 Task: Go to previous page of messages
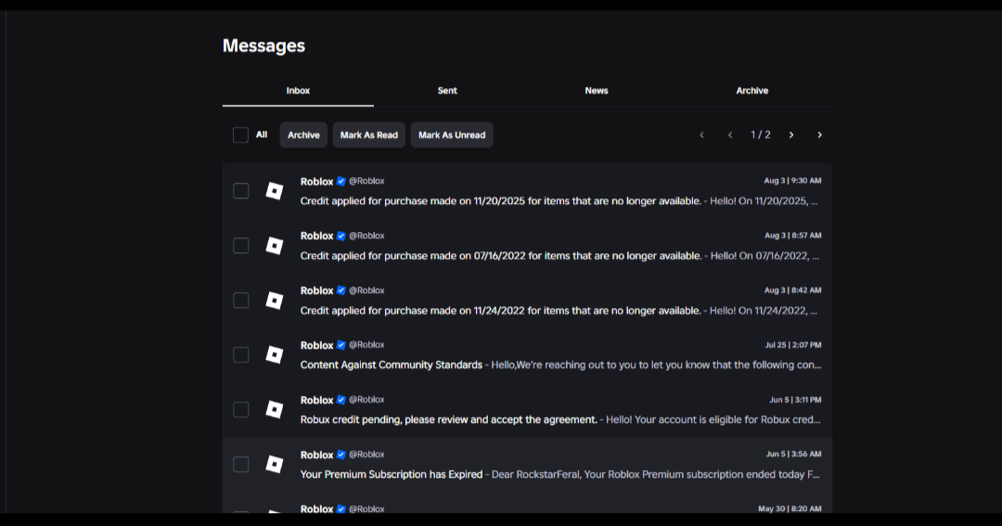tap(730, 135)
